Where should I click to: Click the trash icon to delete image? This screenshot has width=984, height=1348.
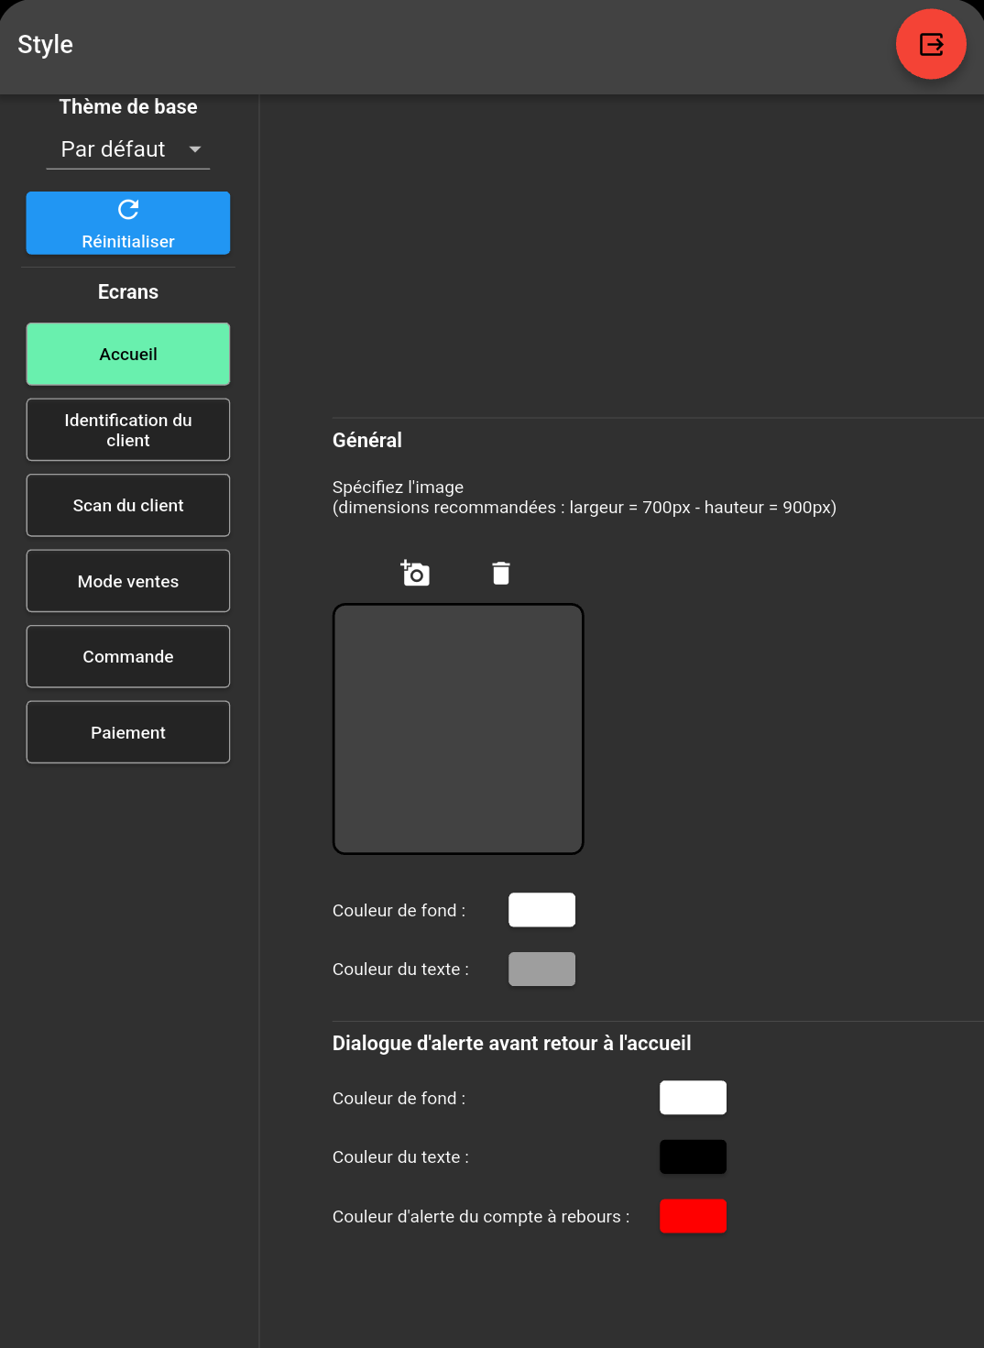(500, 573)
